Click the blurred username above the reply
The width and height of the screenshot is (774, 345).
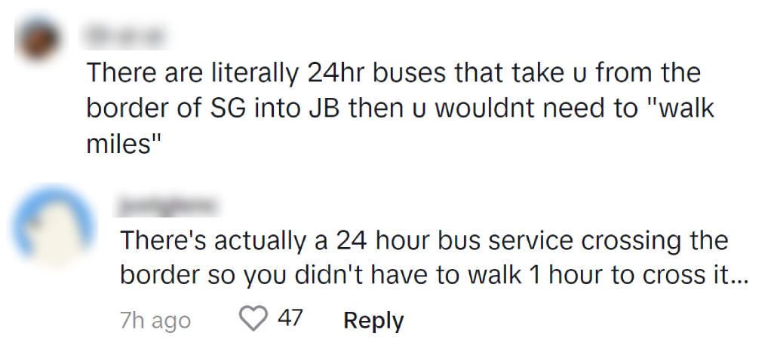(x=167, y=204)
